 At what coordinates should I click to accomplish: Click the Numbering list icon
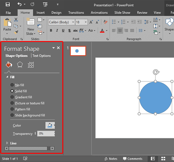pyautogui.click(x=123, y=22)
